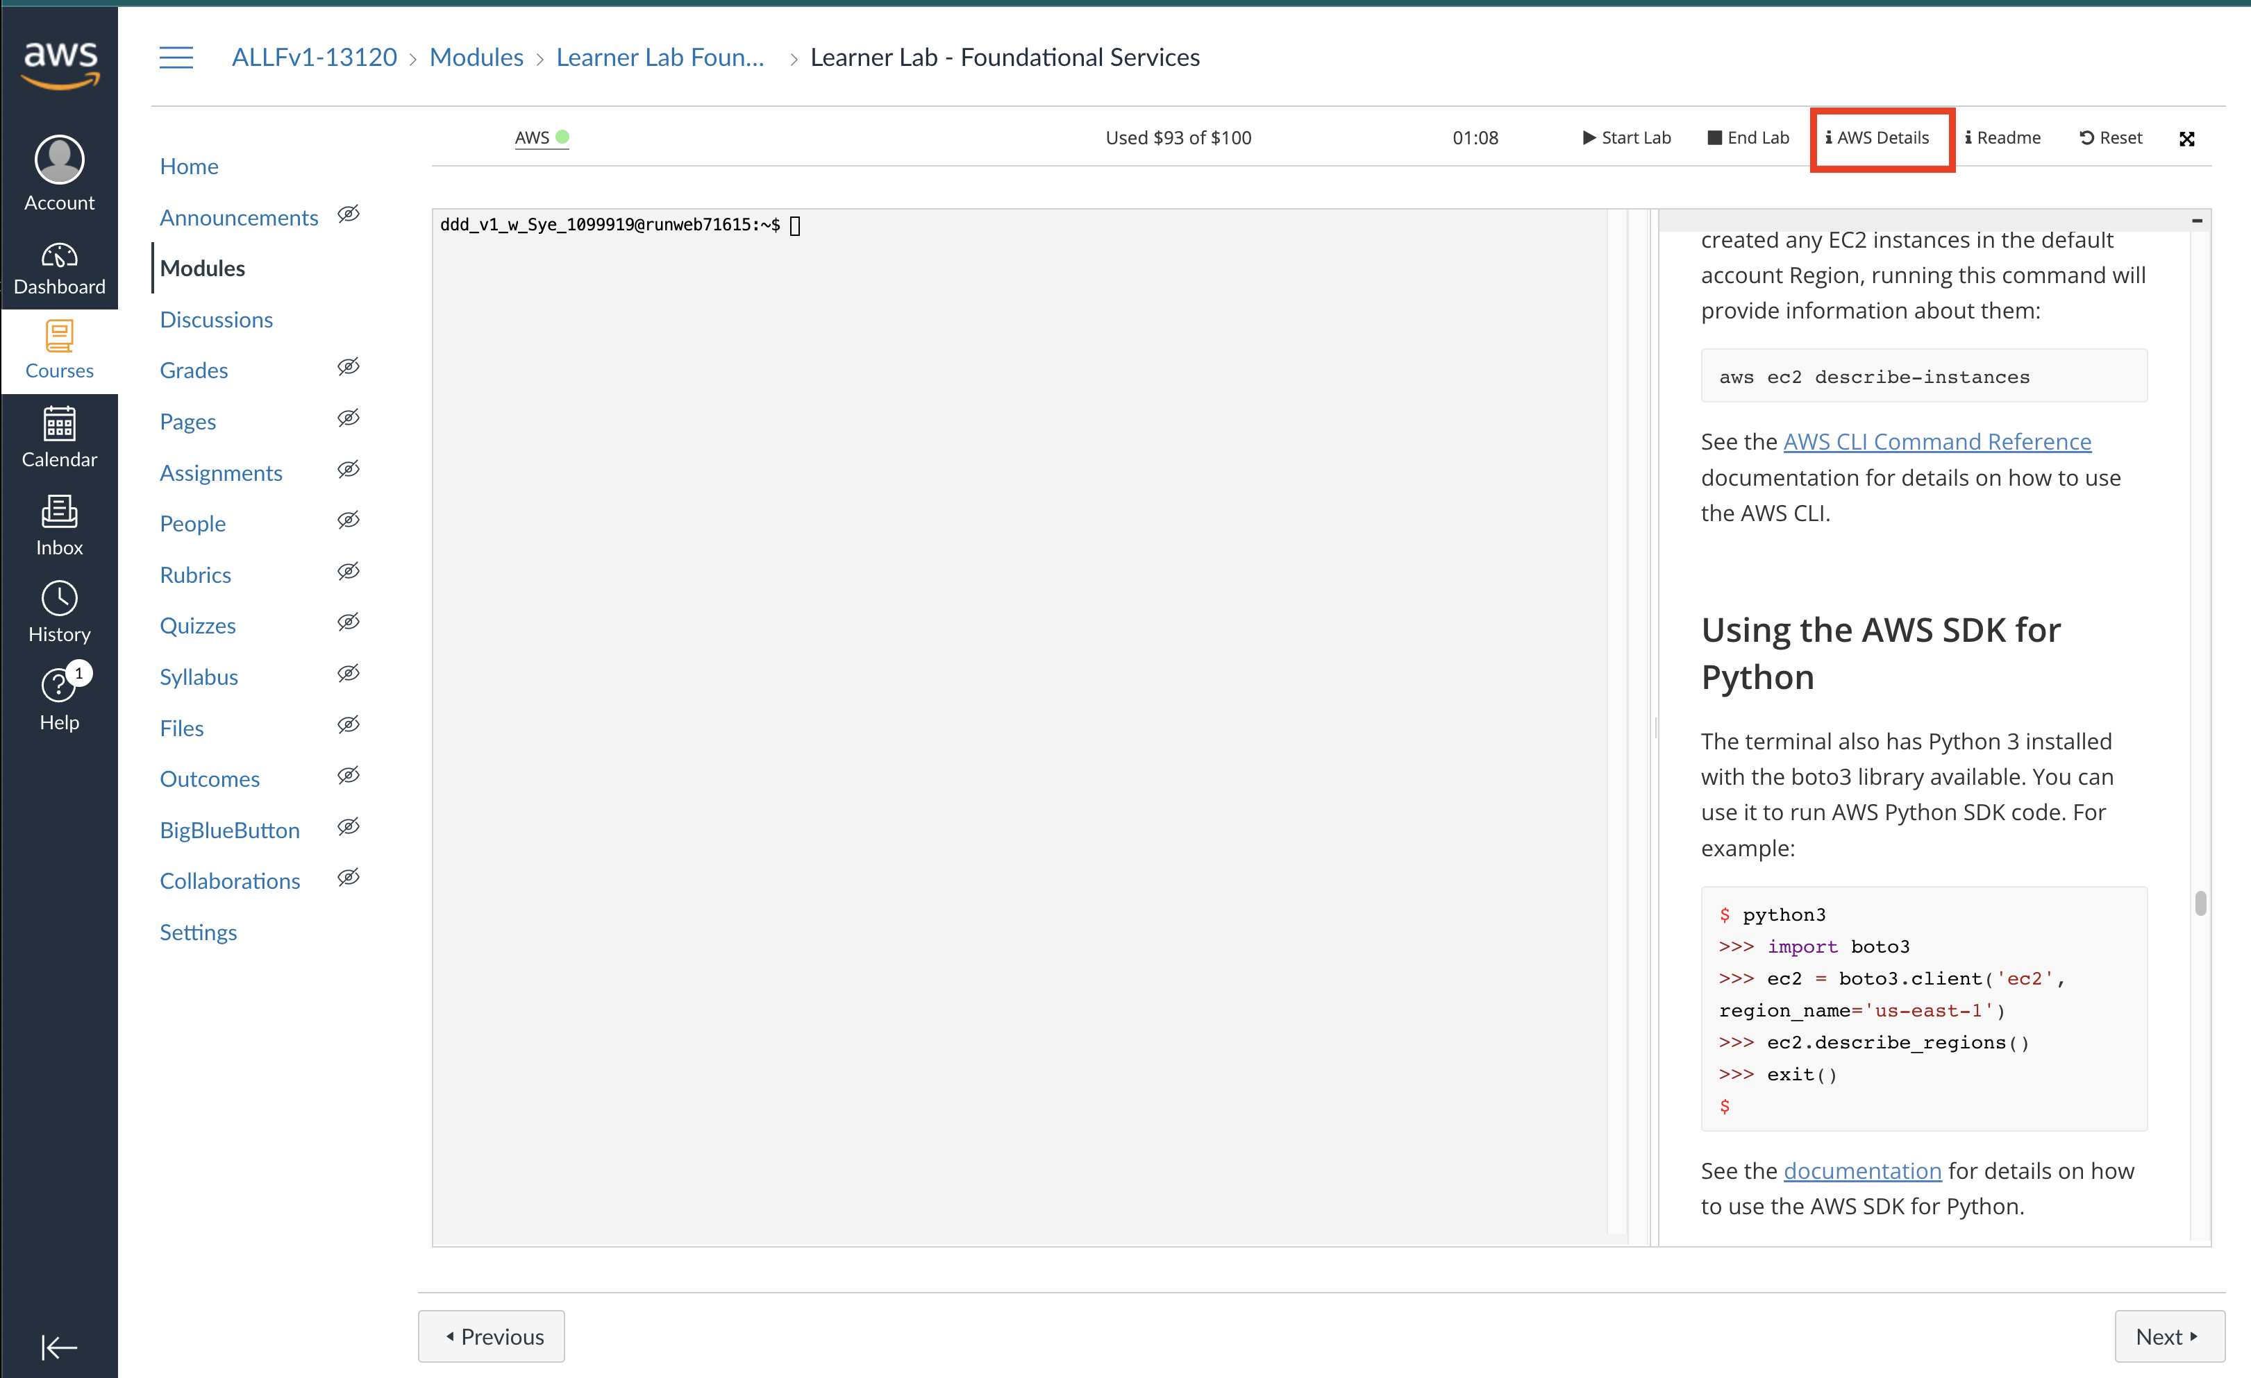Open the History clock icon
2251x1378 pixels.
pos(60,599)
